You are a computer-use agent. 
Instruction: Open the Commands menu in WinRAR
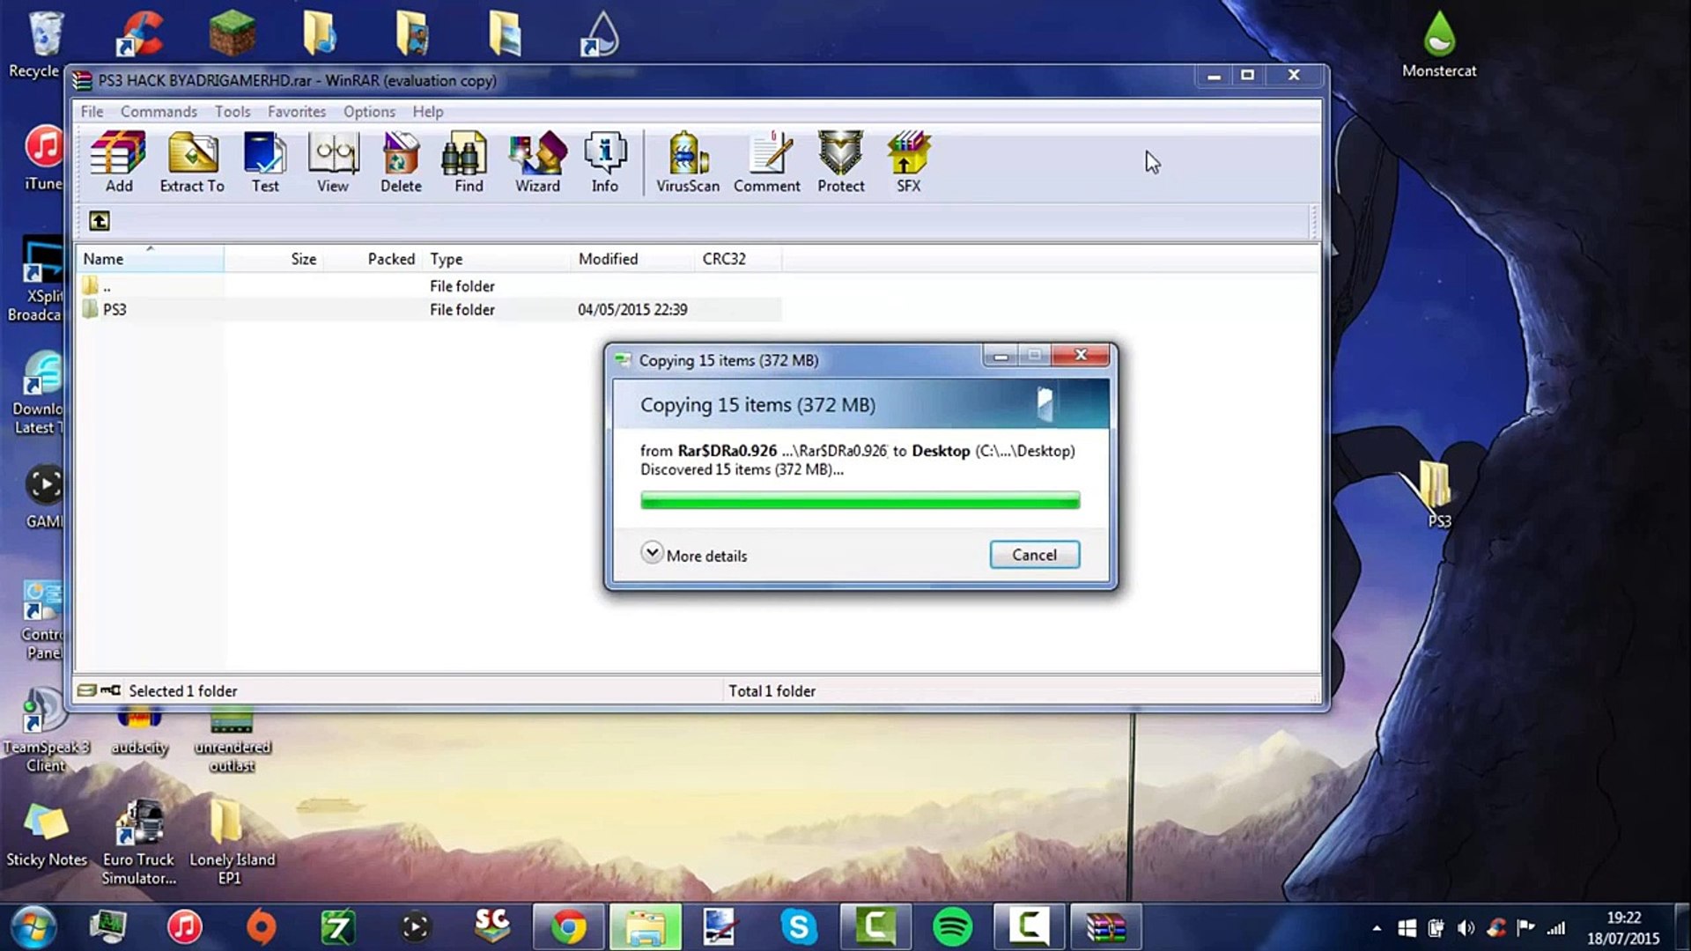(x=159, y=110)
